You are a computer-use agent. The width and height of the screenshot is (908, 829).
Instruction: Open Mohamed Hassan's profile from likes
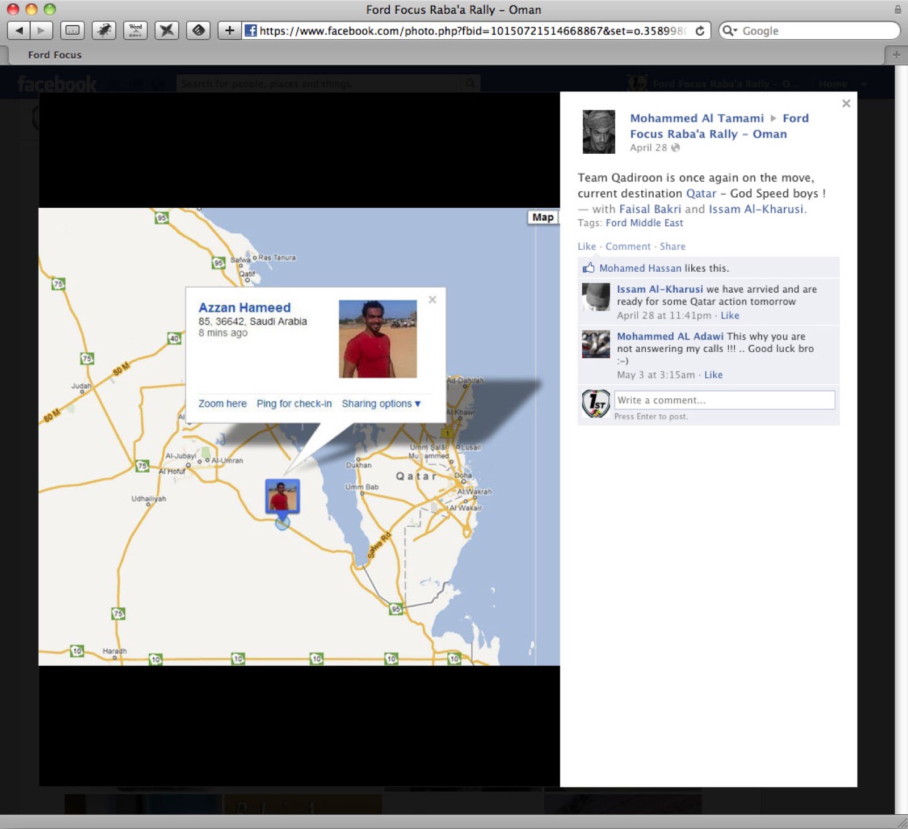640,268
